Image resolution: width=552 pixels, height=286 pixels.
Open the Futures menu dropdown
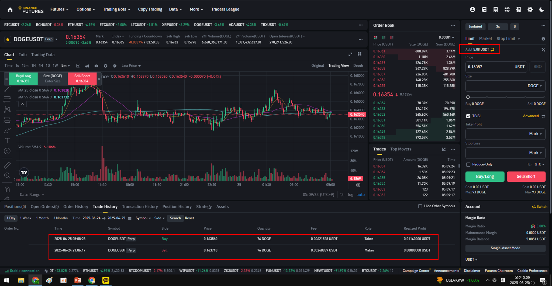59,9
